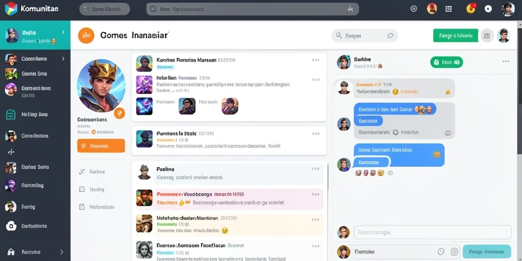Click the home icon at sidebar bottom
This screenshot has width=522, height=261.
click(11, 252)
